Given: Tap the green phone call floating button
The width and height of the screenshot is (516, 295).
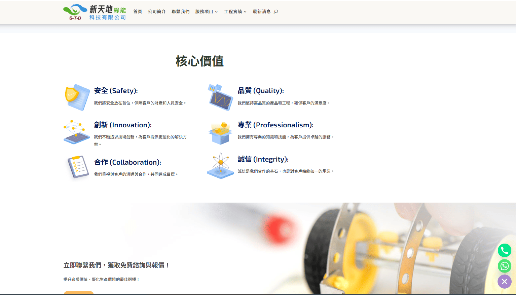Looking at the screenshot, I should pos(505,250).
